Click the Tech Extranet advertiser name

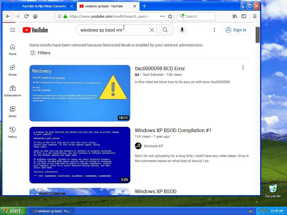coord(153,74)
